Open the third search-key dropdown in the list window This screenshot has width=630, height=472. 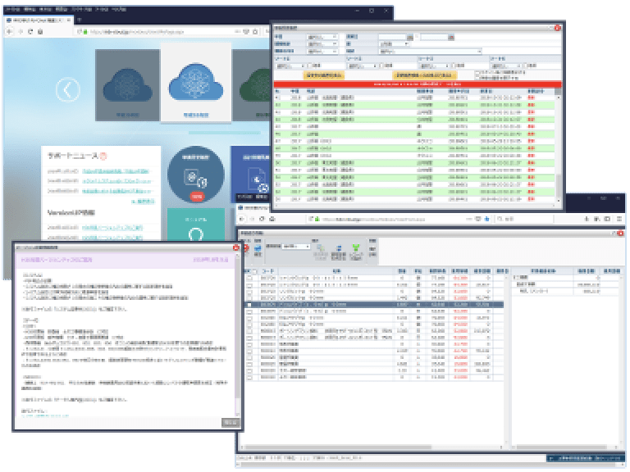(433, 66)
